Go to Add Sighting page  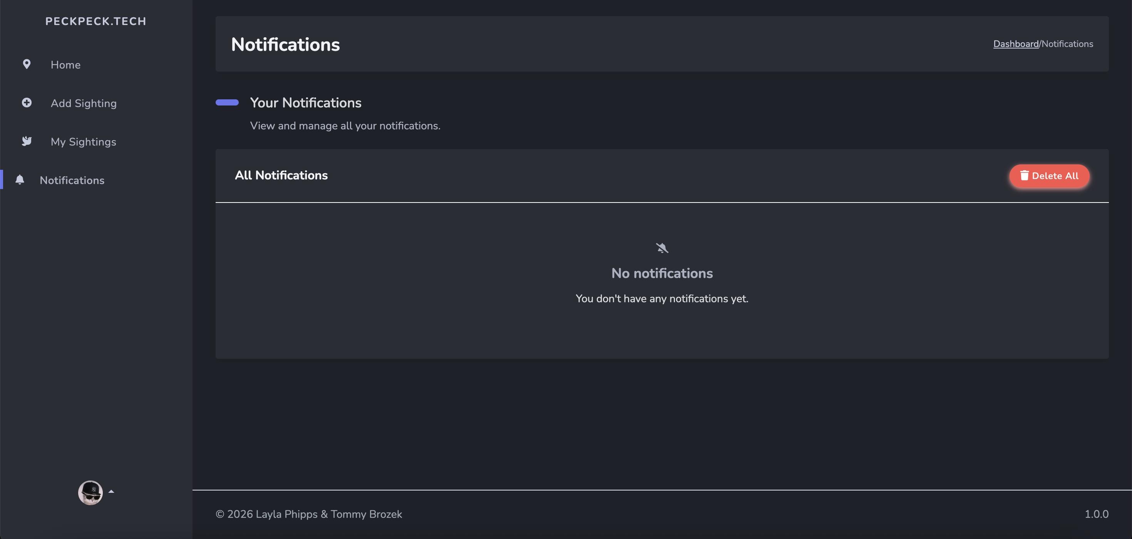[x=84, y=103]
